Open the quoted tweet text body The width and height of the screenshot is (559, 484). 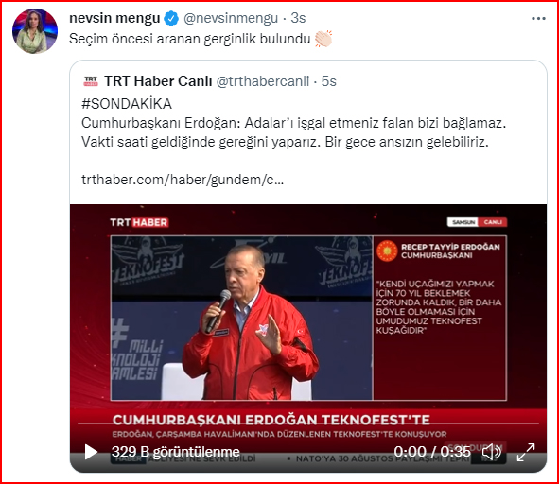coord(294,132)
